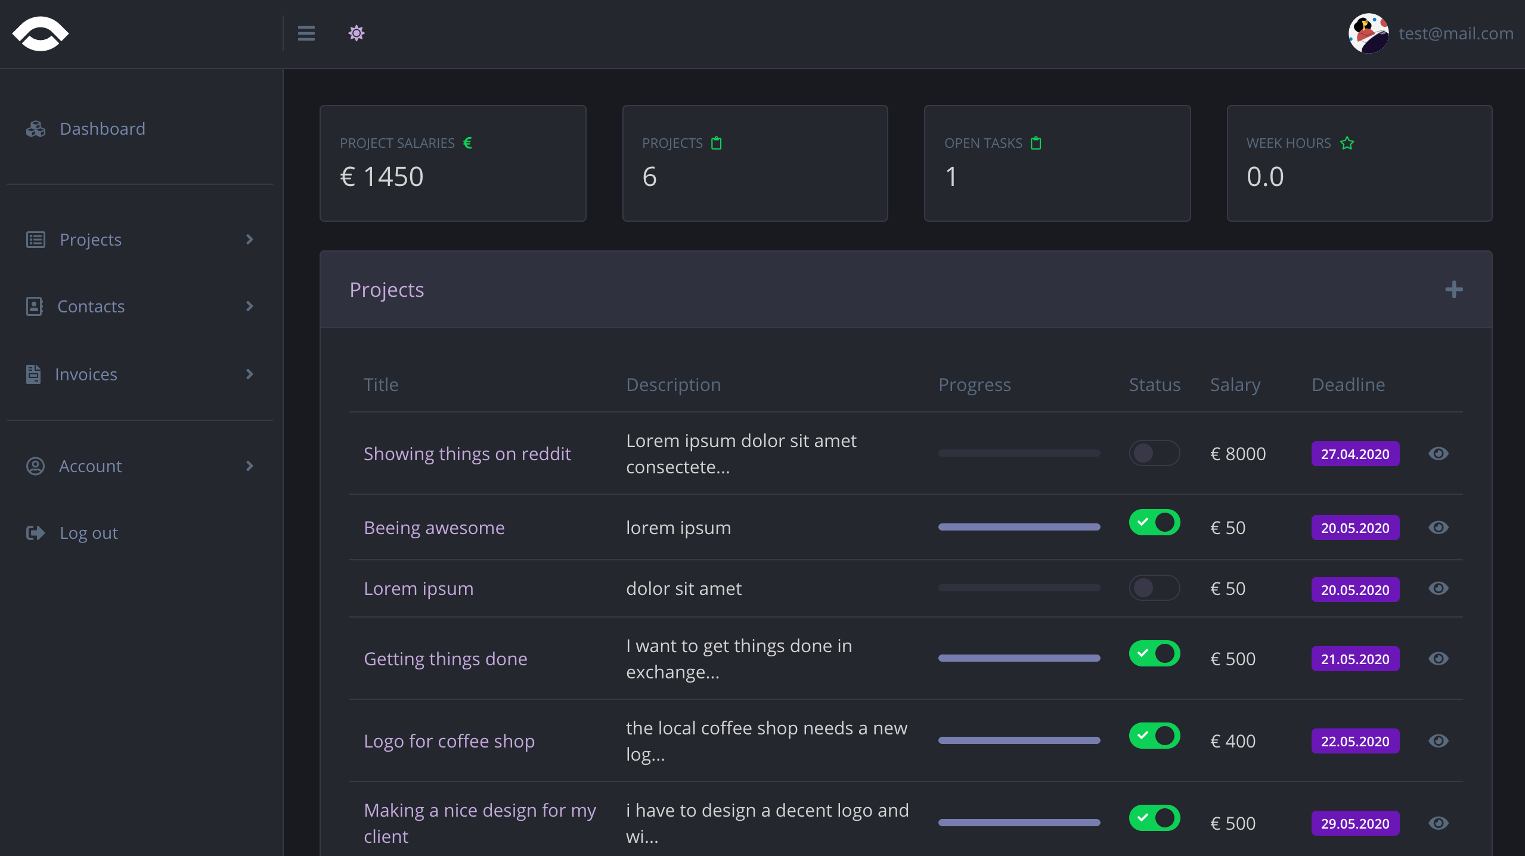Viewport: 1525px width, 856px height.
Task: Expand the Contacts sidebar chevron
Action: (x=250, y=306)
